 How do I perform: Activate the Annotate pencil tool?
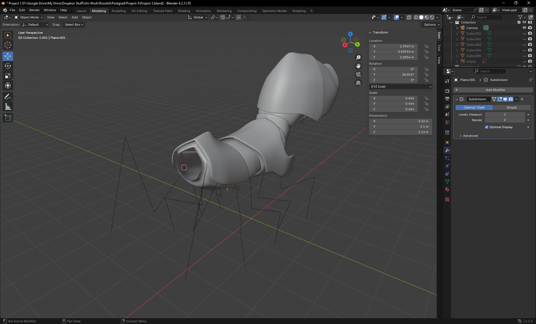pyautogui.click(x=8, y=97)
